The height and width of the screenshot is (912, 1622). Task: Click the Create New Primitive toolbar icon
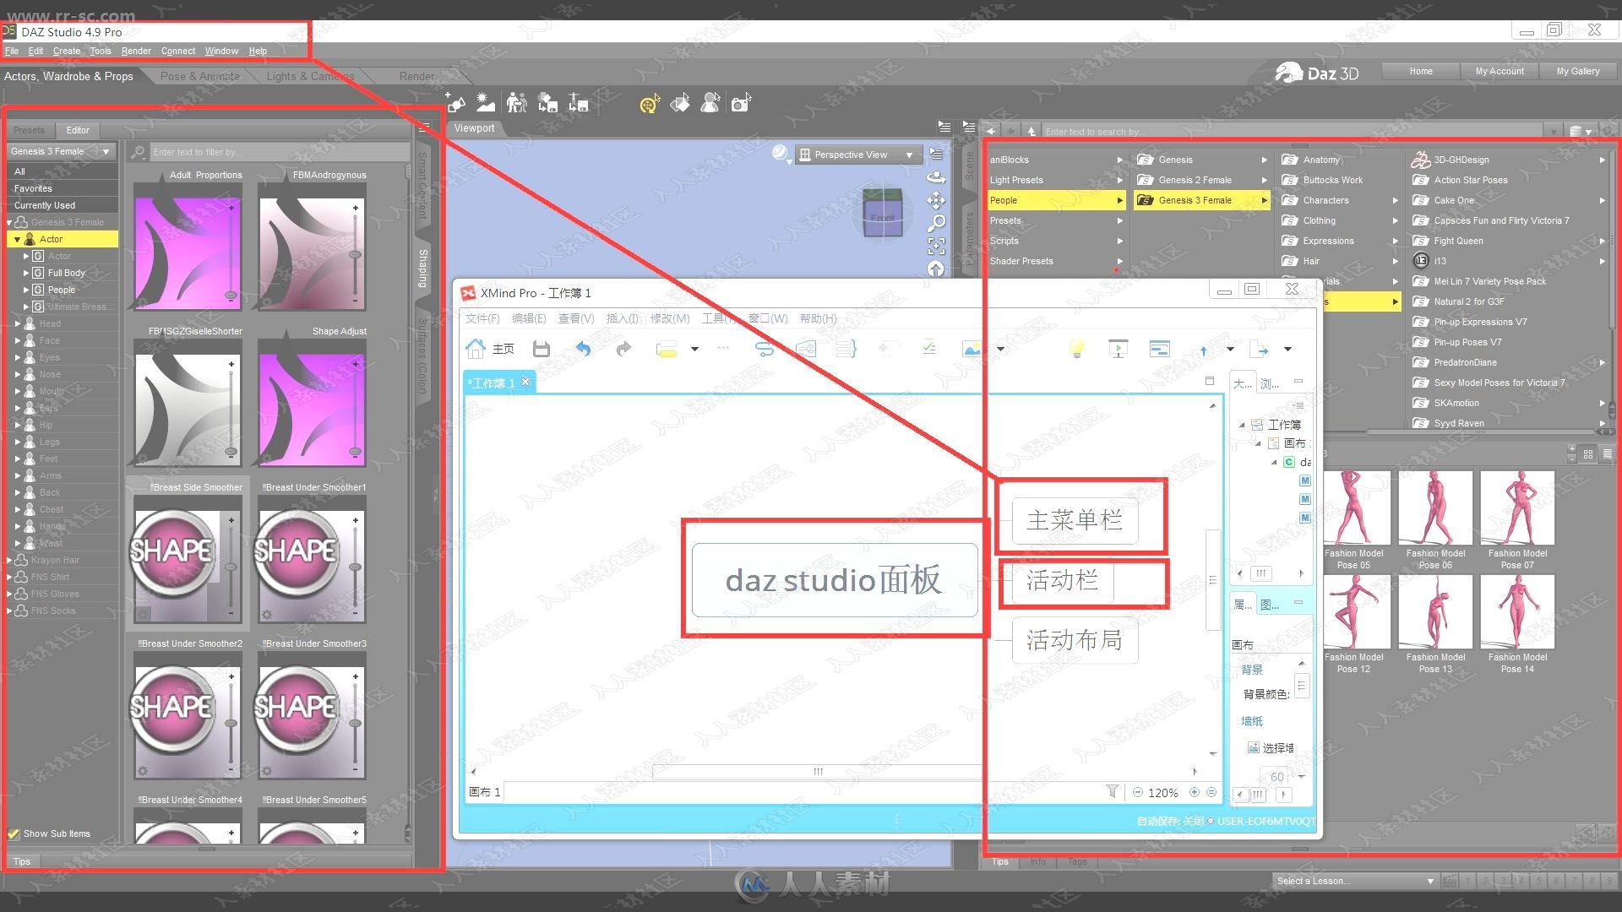tap(455, 103)
